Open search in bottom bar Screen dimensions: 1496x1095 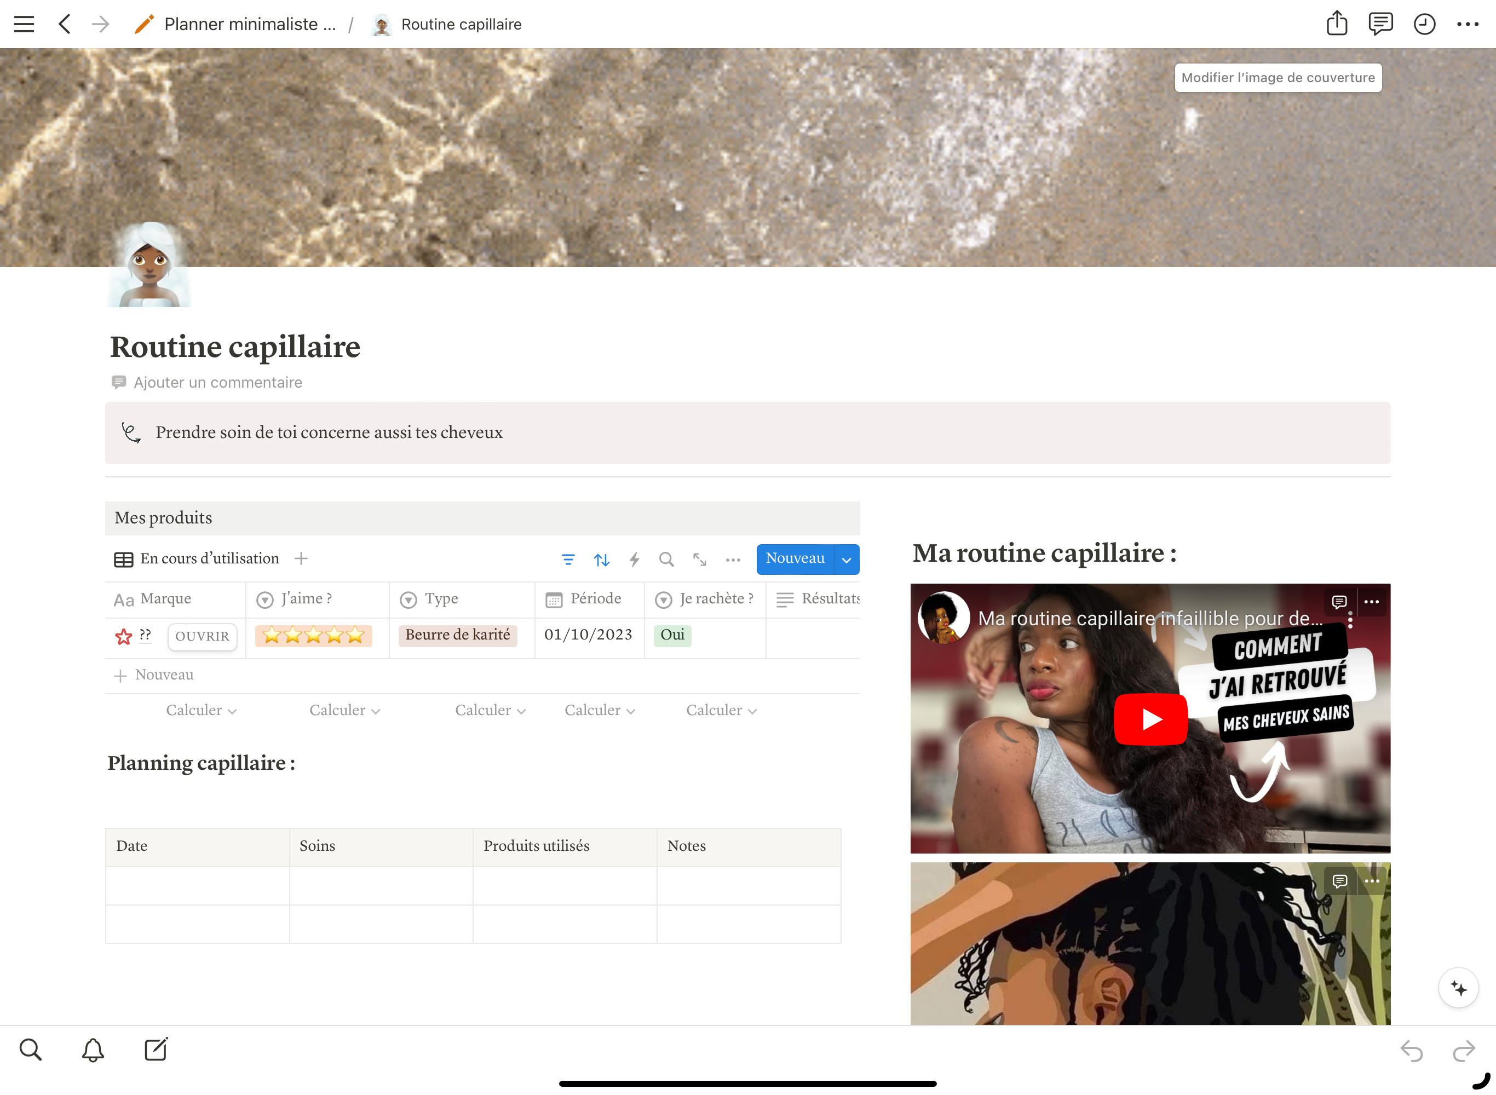(x=31, y=1049)
